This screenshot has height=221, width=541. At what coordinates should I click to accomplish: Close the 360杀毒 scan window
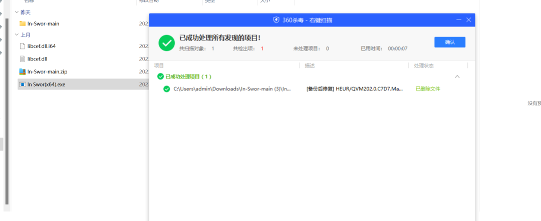pyautogui.click(x=468, y=20)
